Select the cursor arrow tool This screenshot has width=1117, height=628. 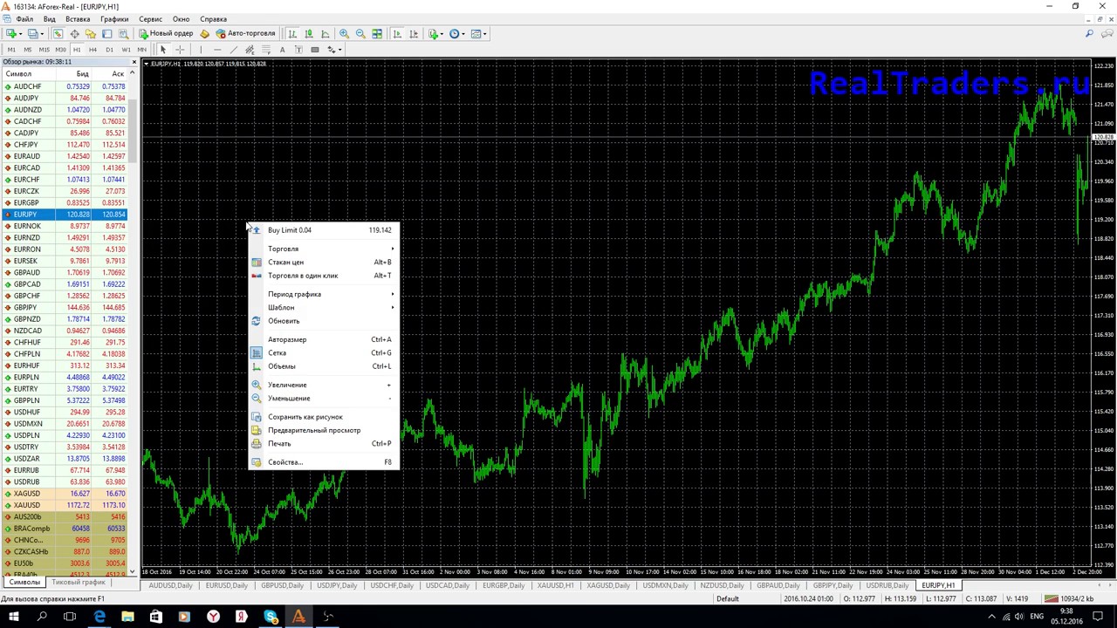(x=162, y=50)
